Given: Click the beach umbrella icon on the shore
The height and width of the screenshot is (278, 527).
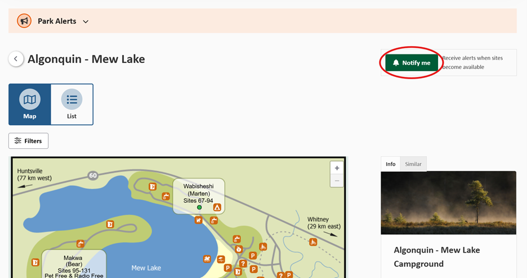Looking at the screenshot, I should pos(221,259).
